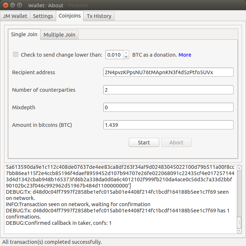Decrease donation threshold with the down arrow
This screenshot has width=246, height=246.
[126, 57]
